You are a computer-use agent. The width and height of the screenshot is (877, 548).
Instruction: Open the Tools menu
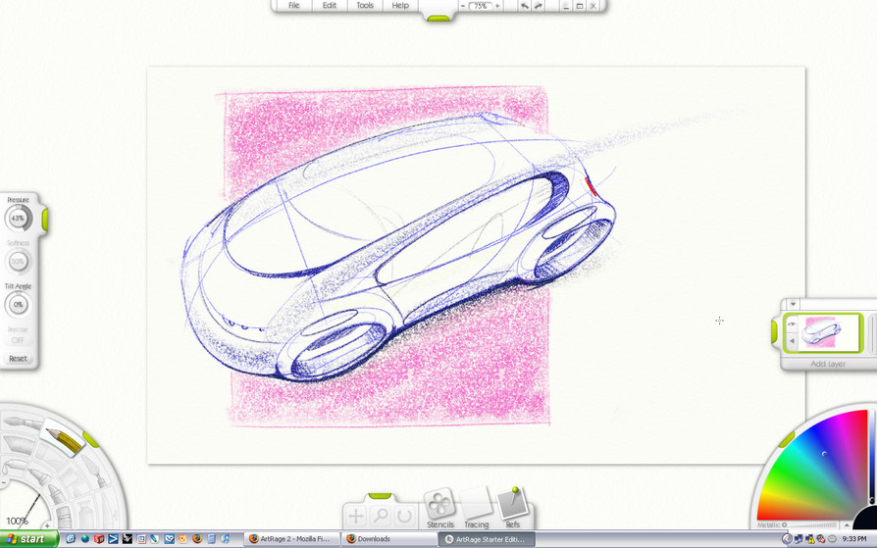pyautogui.click(x=365, y=6)
